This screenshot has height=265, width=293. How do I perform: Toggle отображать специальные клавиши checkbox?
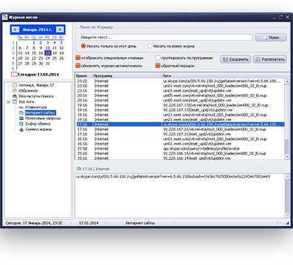78,58
